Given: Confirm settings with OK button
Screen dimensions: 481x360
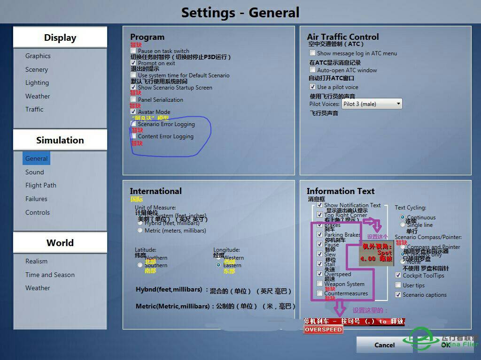Looking at the screenshot, I should point(445,345).
